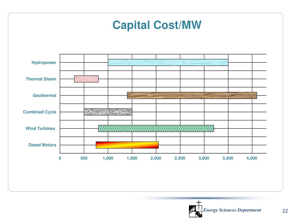291x218 pixels.
Task: Click the Energy Sciences Department text
Action: pyautogui.click(x=232, y=210)
